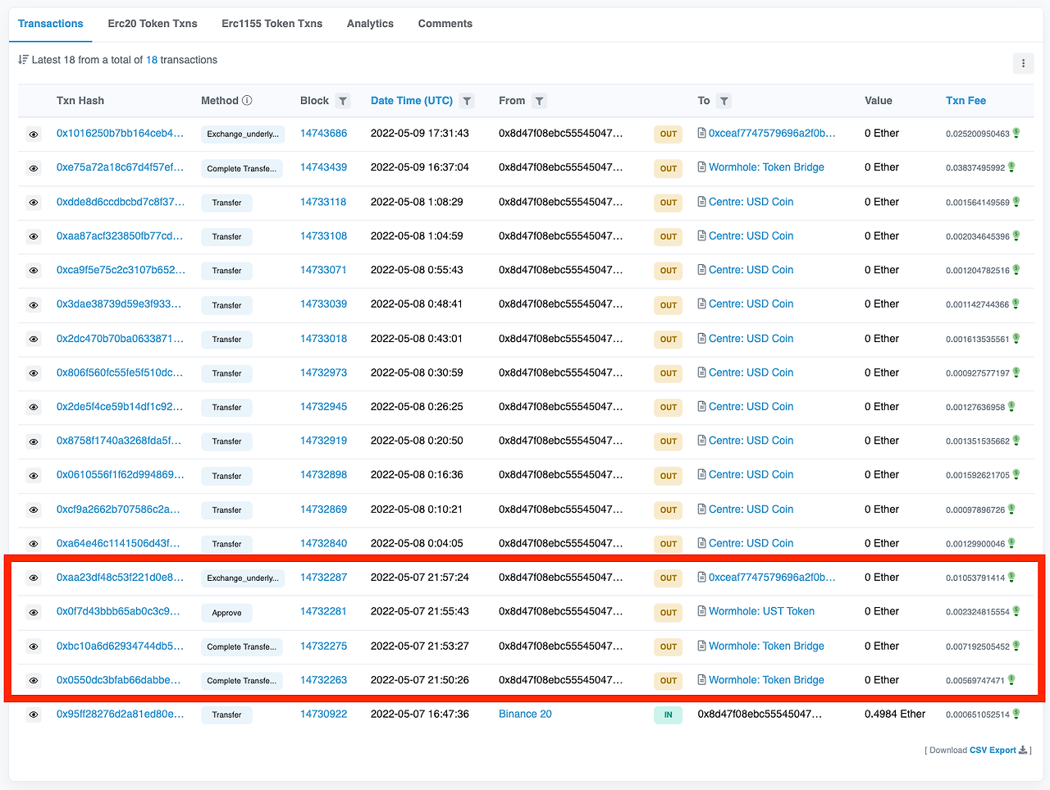Click green fee icon next to 0.01053791414
This screenshot has height=790, width=1050.
click(x=1011, y=578)
